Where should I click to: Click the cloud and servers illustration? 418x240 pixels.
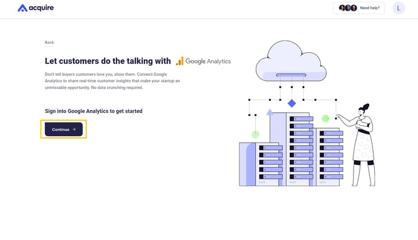click(x=307, y=114)
